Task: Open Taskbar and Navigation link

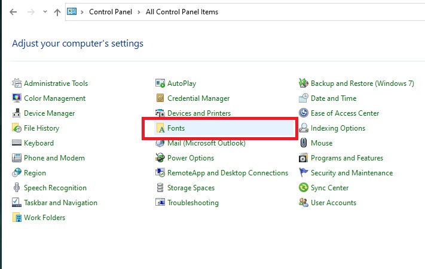Action: point(61,202)
